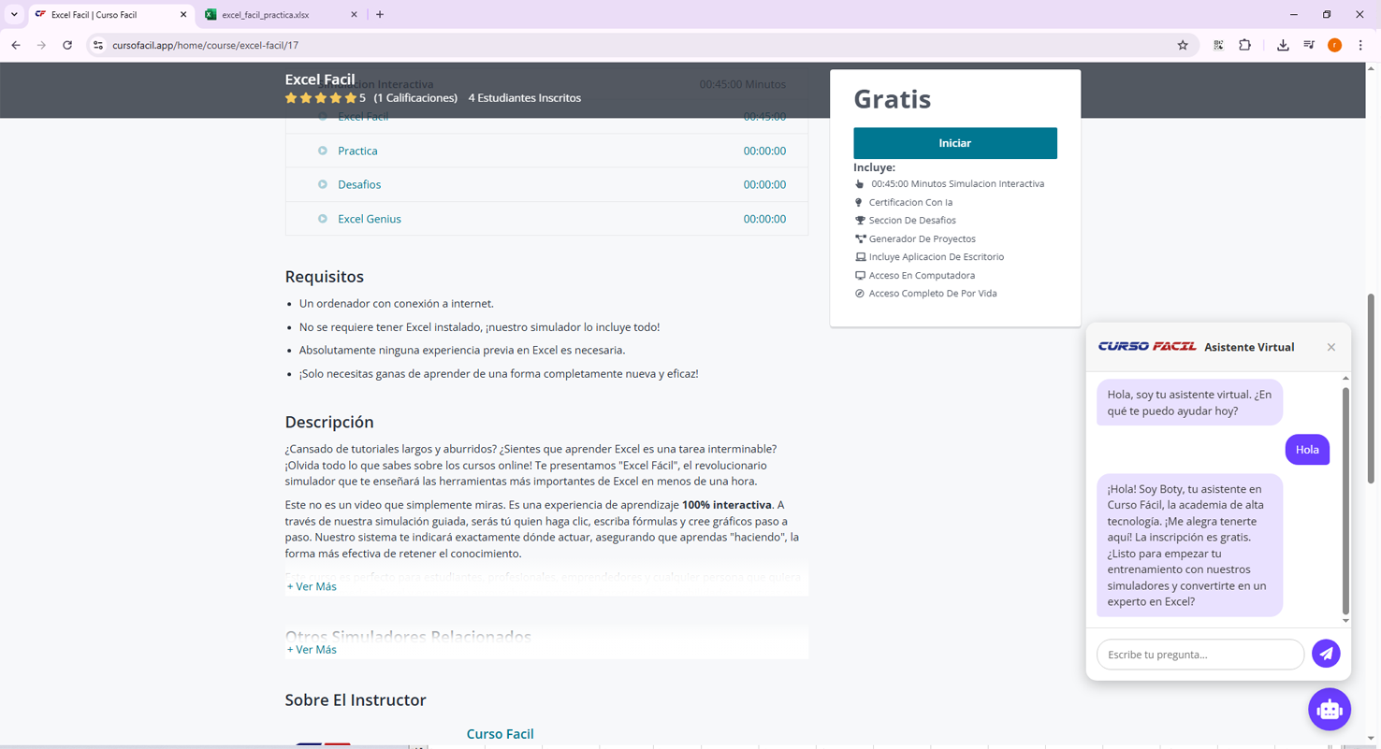Image resolution: width=1381 pixels, height=749 pixels.
Task: Go back with the browser back arrow
Action: coord(16,45)
